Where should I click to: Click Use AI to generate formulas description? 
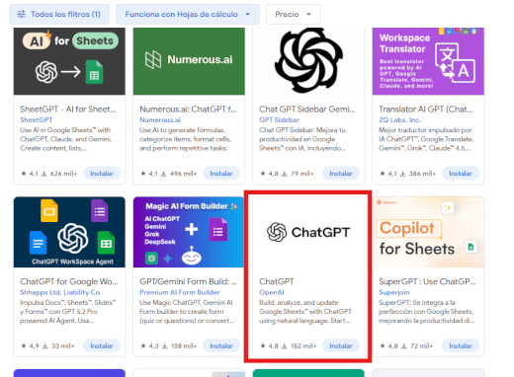point(185,139)
